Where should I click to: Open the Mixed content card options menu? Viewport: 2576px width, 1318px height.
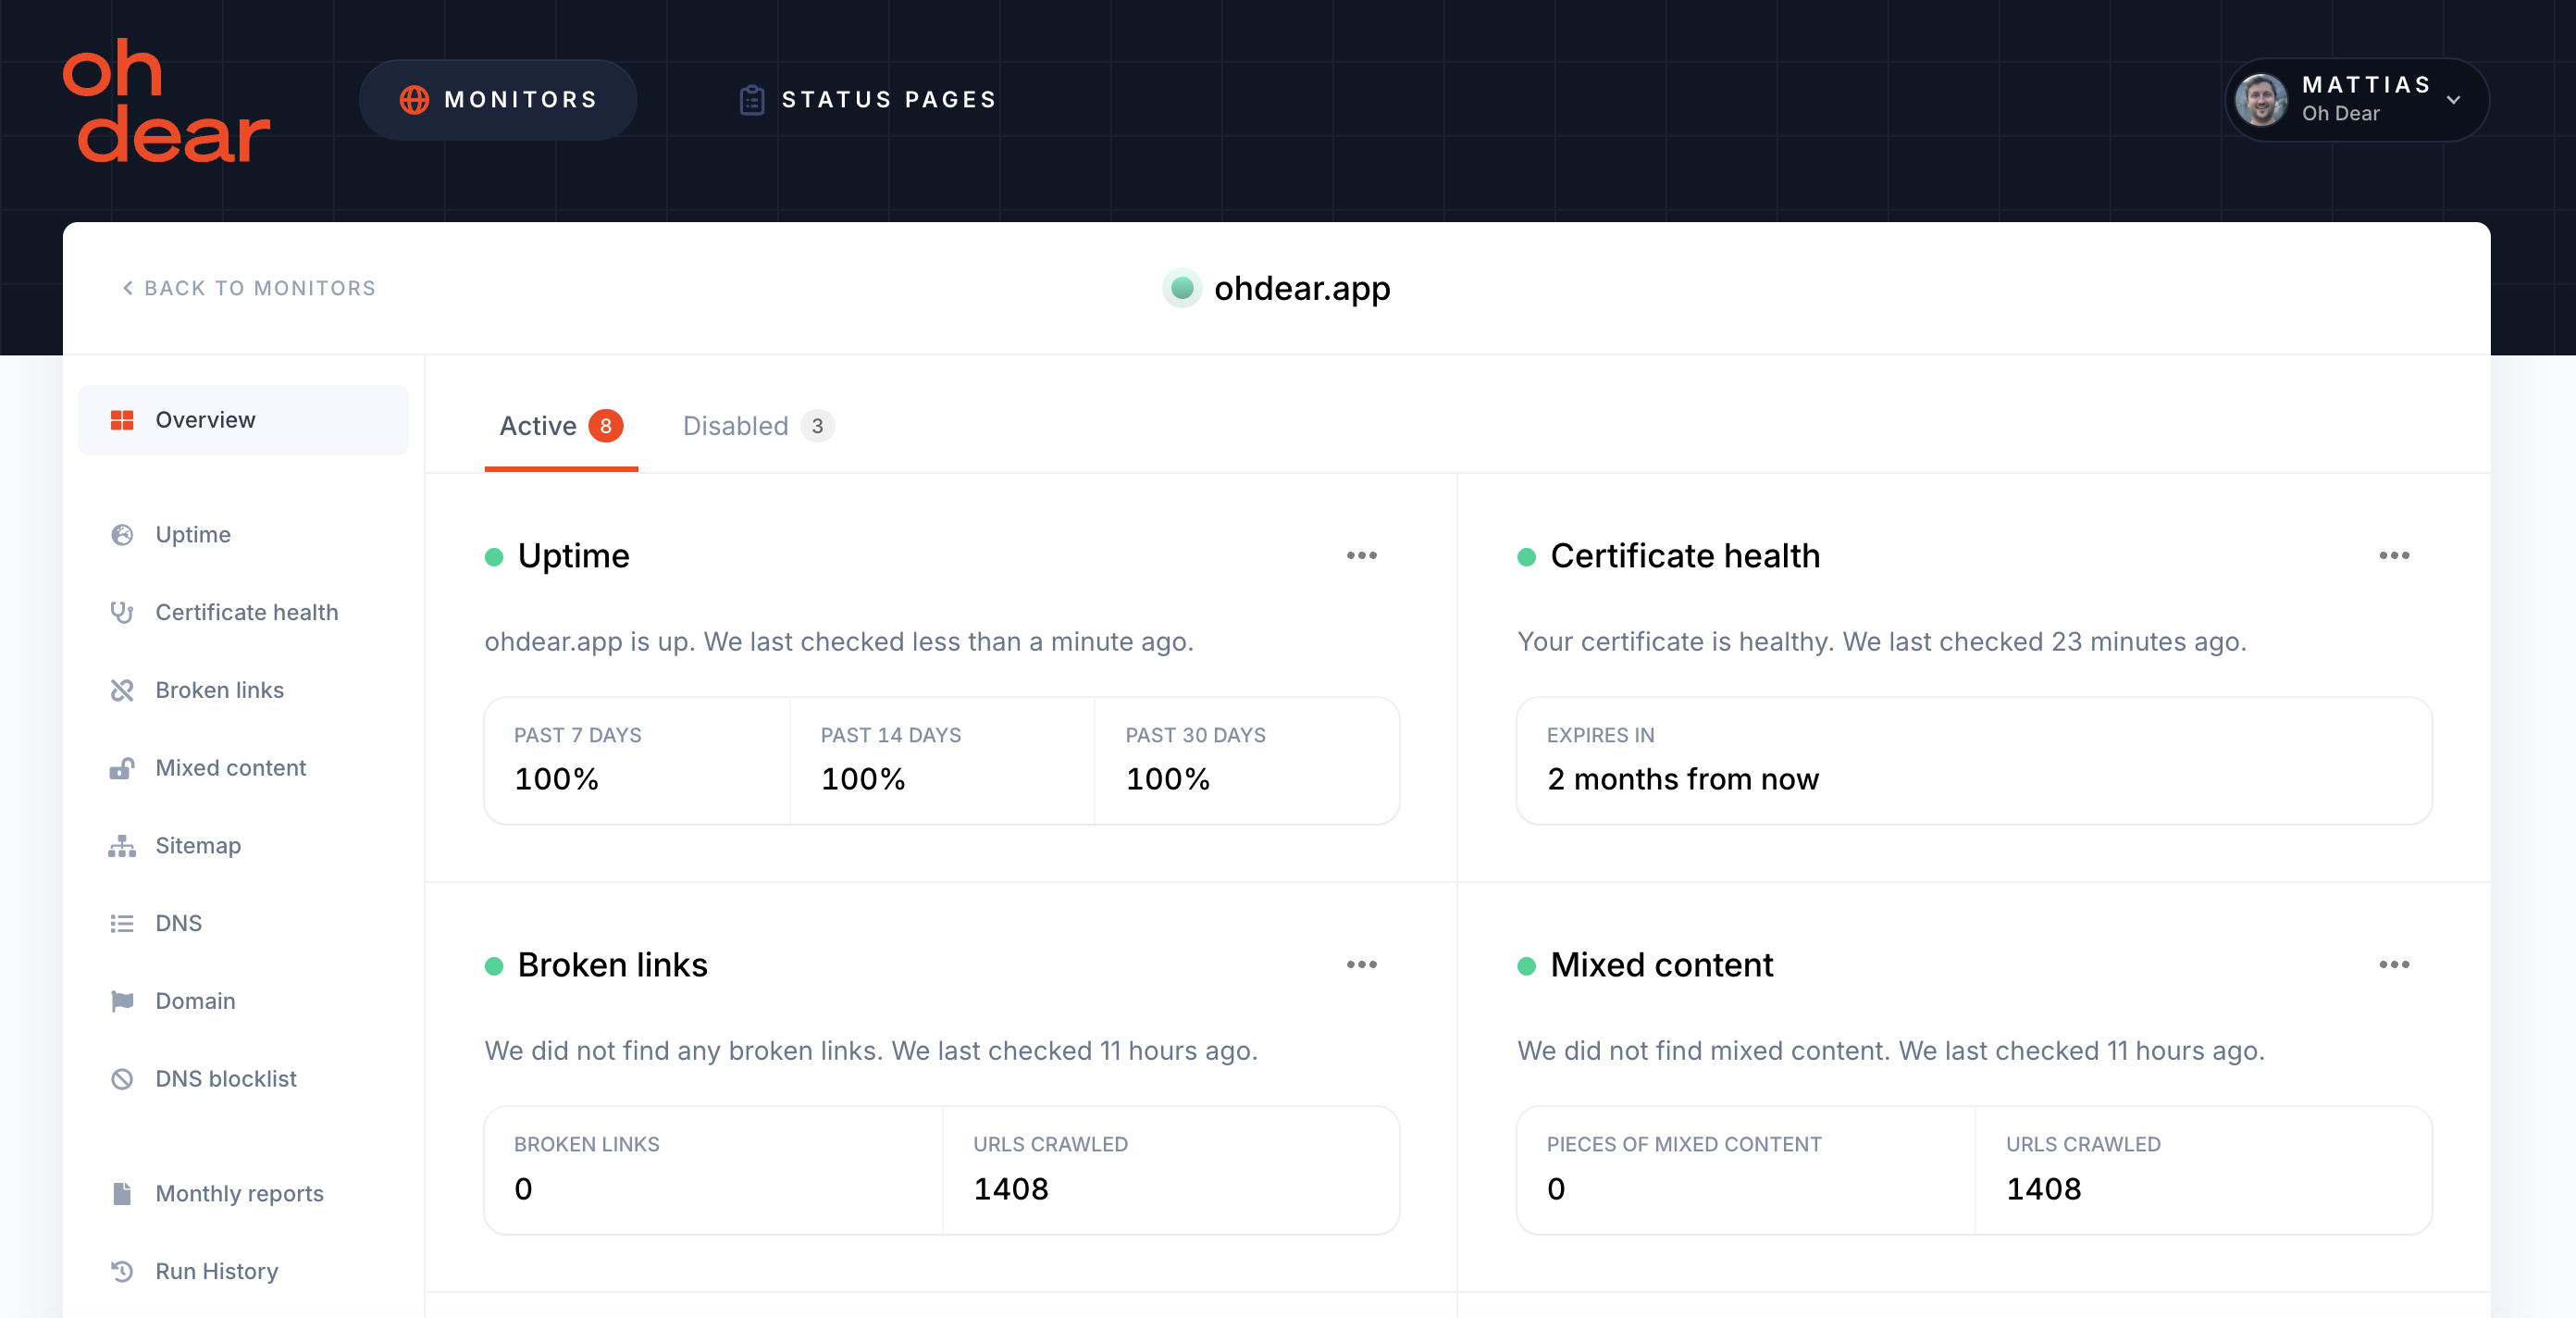(x=2394, y=965)
